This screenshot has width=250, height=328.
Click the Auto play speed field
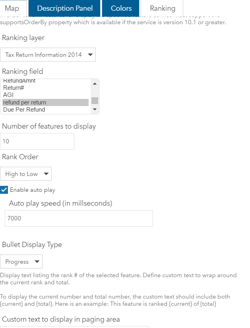(x=79, y=218)
